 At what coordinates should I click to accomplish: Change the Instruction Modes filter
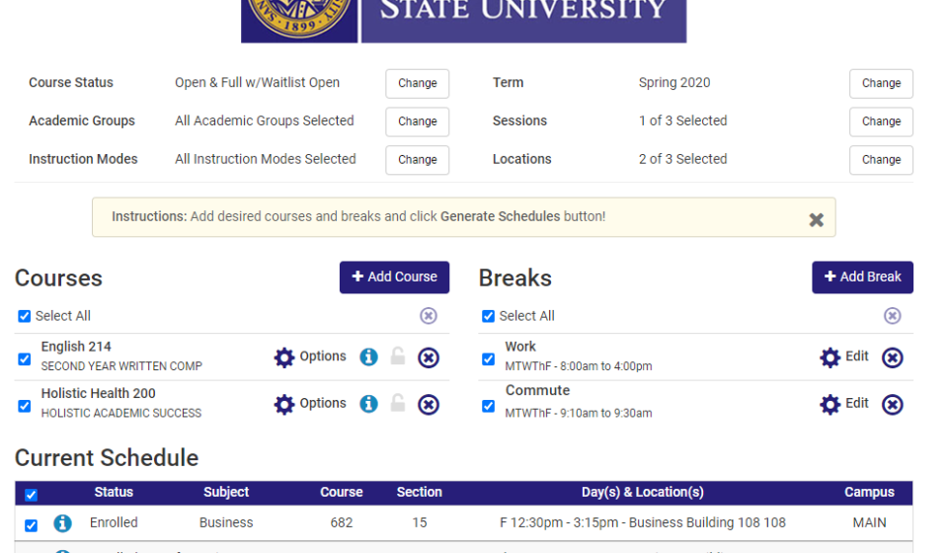(417, 160)
